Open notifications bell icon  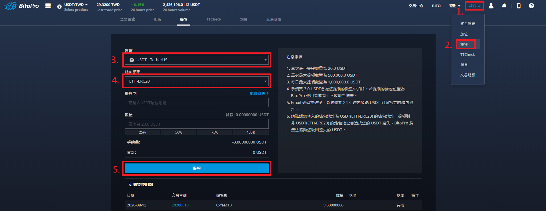504,6
